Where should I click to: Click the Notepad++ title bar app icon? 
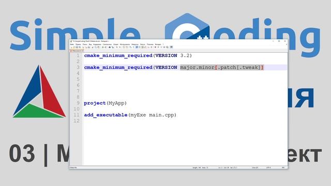tap(71, 41)
